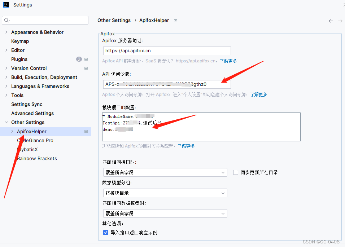Screen dimensions: 345x247
Task: Click the Apifox 服务器地址 input field
Action: click(167, 50)
